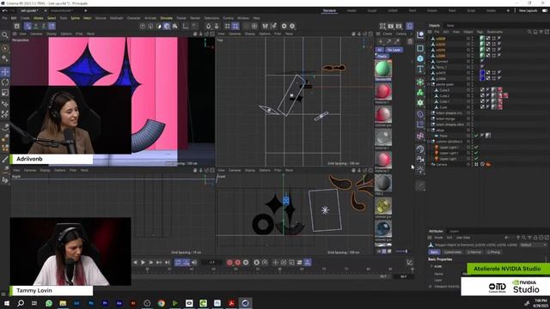550x309 pixels.
Task: Select the Move tool in left palette
Action: point(5,72)
